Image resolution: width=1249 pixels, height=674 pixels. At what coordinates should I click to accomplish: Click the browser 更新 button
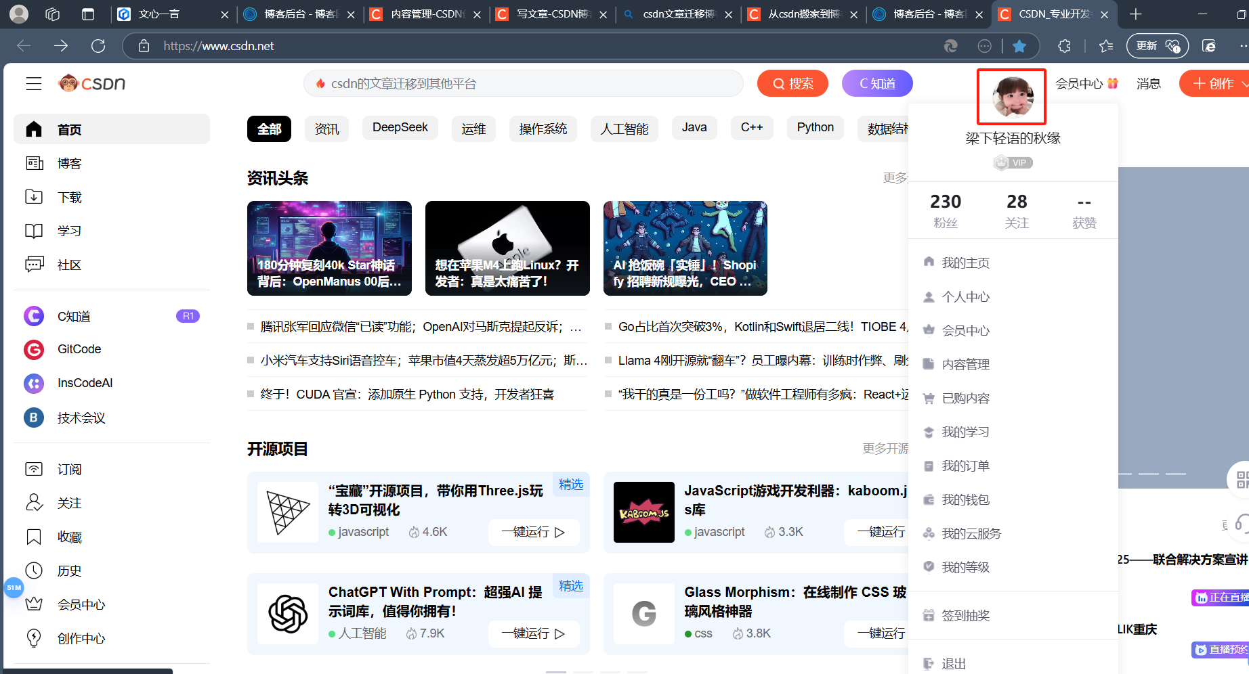[1158, 46]
